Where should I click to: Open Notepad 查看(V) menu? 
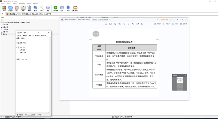[37, 36]
